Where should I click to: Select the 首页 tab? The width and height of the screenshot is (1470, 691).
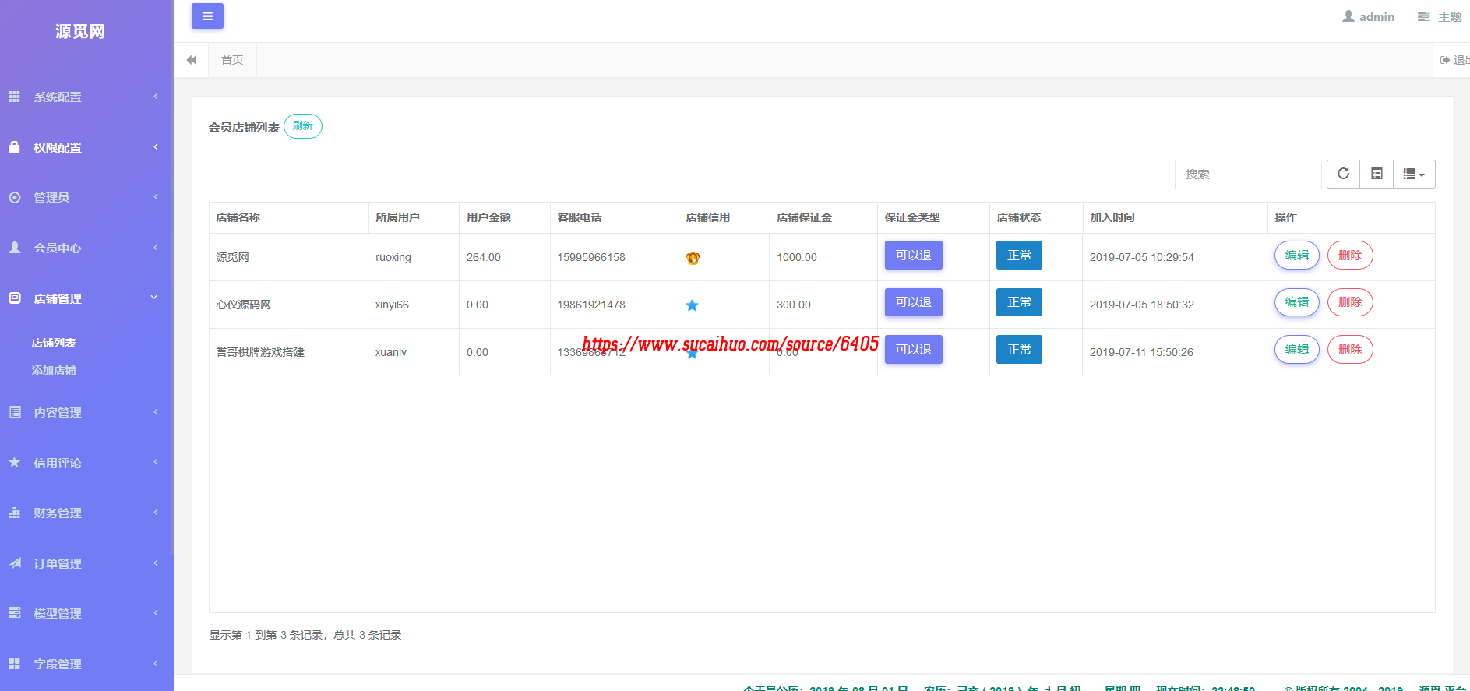pos(232,60)
